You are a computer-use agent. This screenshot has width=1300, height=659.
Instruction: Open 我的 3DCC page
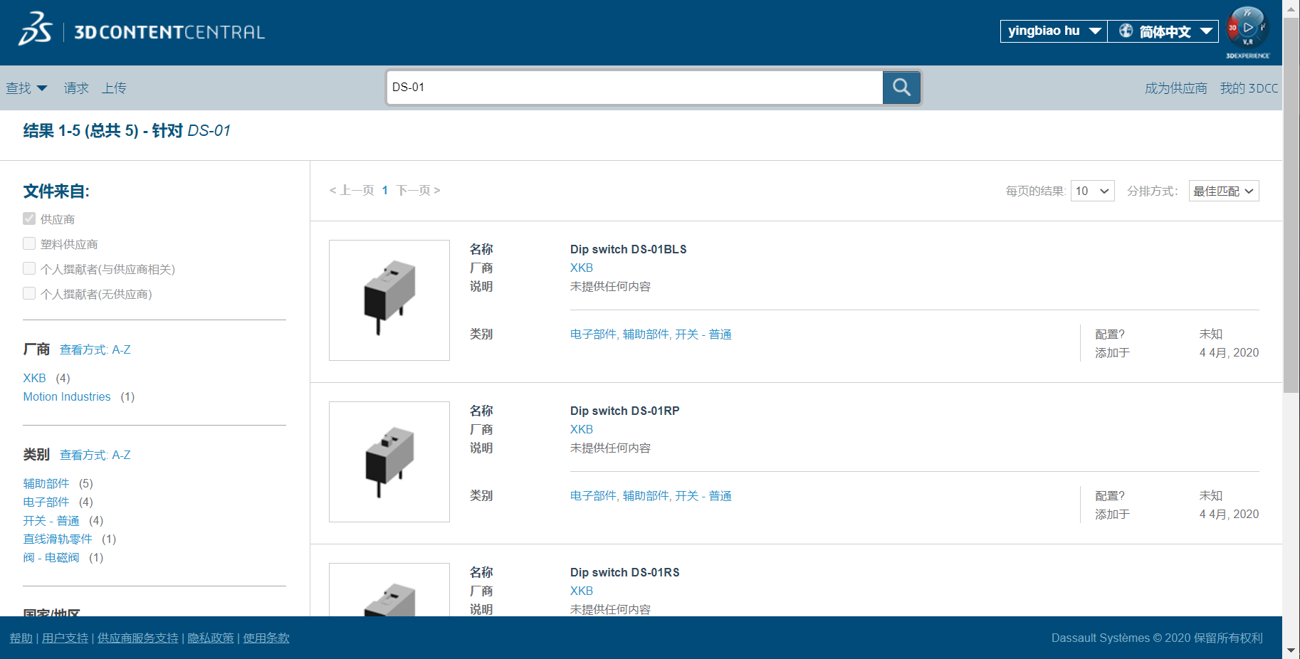(1249, 88)
